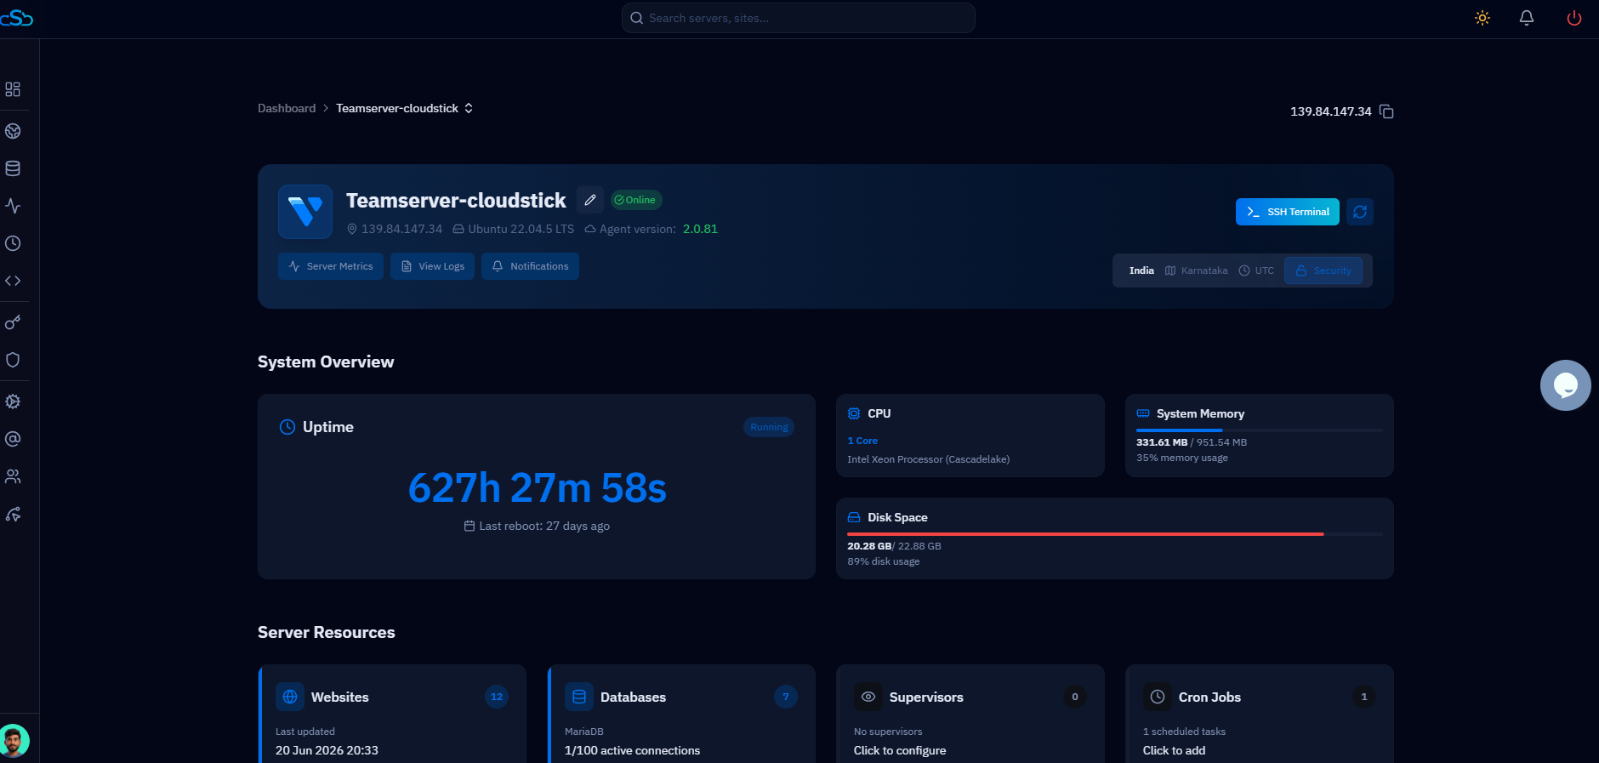Open the Websites resource card title
Viewport: 1599px width, 763px height.
[340, 697]
